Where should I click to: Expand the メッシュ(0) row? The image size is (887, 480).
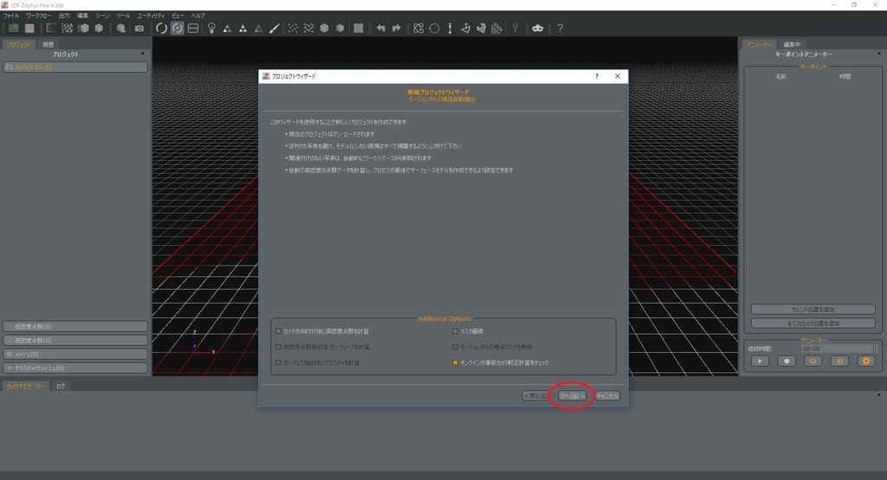(75, 354)
